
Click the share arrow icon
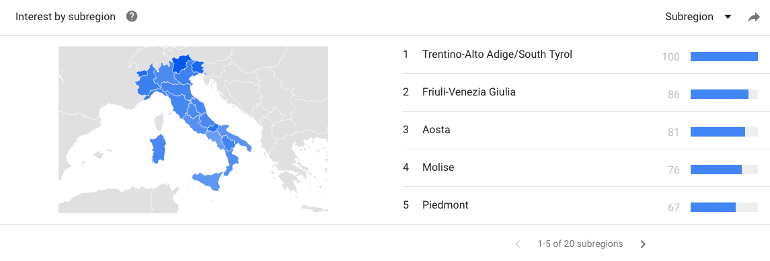[753, 17]
